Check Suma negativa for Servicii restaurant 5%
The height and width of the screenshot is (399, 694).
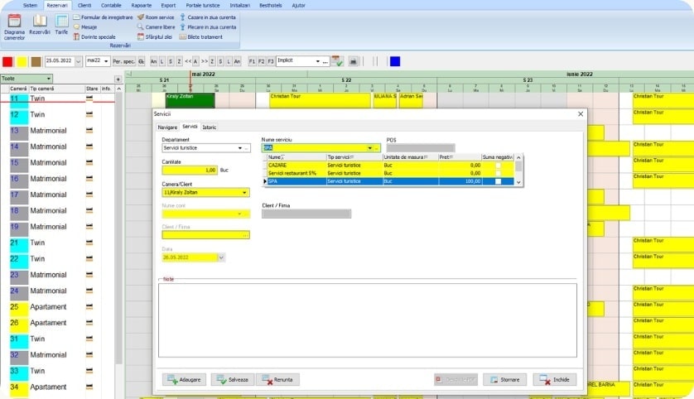pos(498,172)
